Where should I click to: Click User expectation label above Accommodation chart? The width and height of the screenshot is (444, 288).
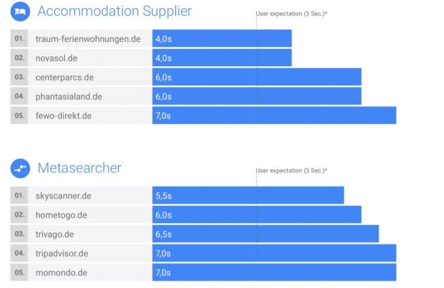(x=292, y=14)
